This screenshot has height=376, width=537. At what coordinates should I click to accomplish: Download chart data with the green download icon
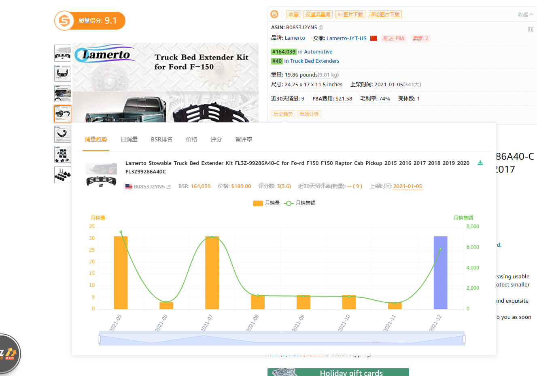click(480, 163)
